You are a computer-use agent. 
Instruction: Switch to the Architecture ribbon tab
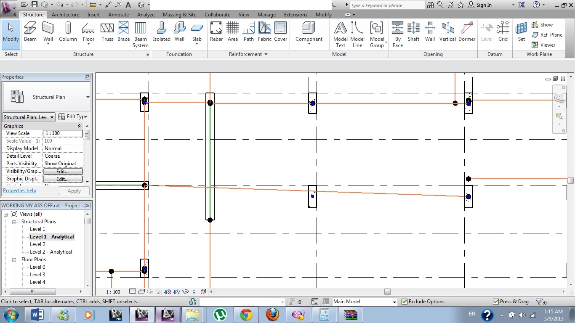[65, 15]
